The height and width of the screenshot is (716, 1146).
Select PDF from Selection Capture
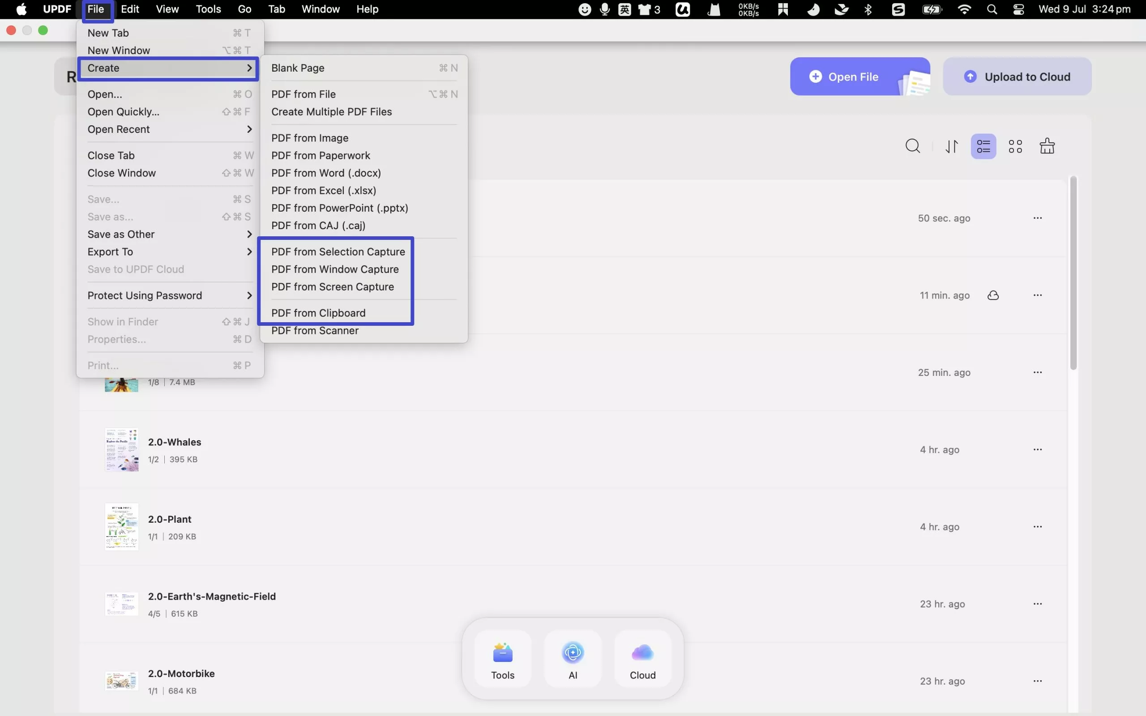click(363, 252)
